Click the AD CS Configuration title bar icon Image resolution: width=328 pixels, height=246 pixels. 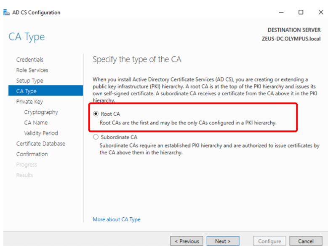pyautogui.click(x=7, y=12)
